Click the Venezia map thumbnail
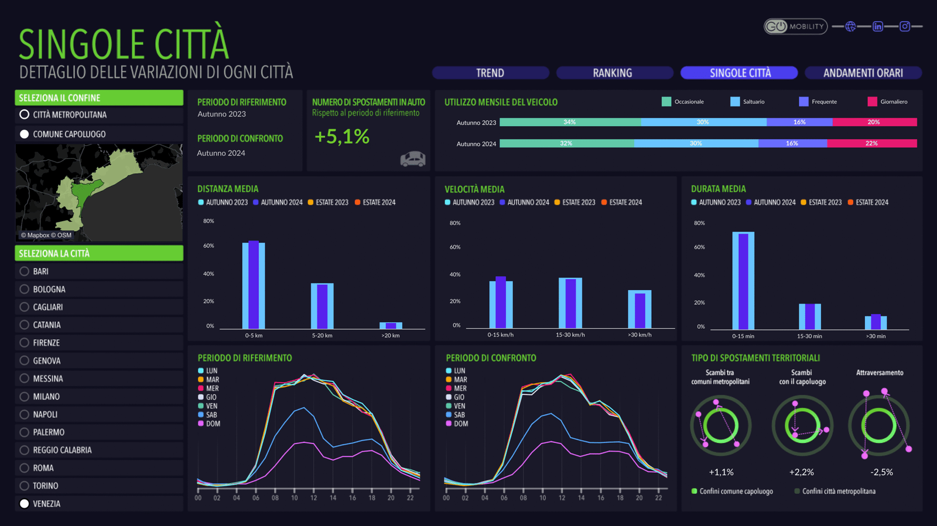Image resolution: width=937 pixels, height=526 pixels. click(x=98, y=192)
